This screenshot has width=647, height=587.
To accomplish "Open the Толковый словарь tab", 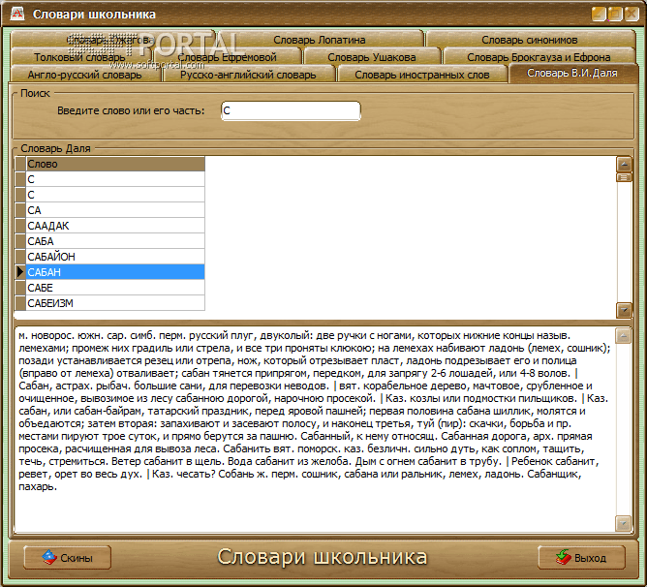I will [x=79, y=57].
